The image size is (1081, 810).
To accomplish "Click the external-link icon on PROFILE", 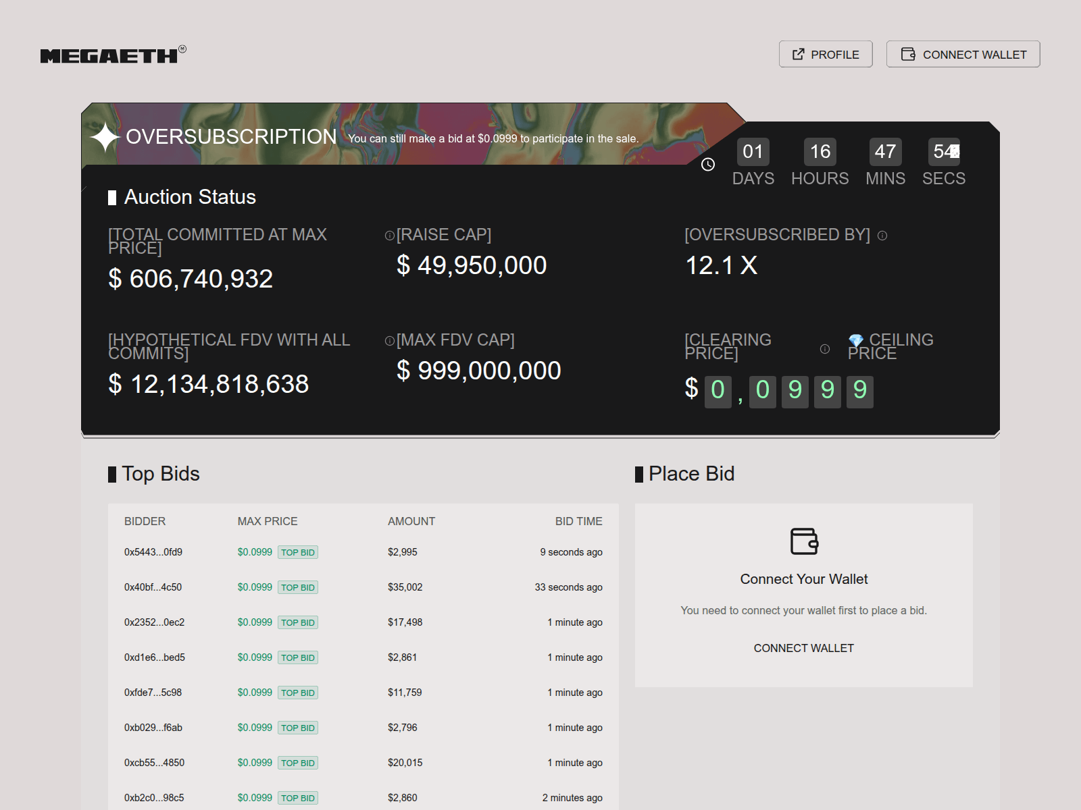I will [798, 54].
